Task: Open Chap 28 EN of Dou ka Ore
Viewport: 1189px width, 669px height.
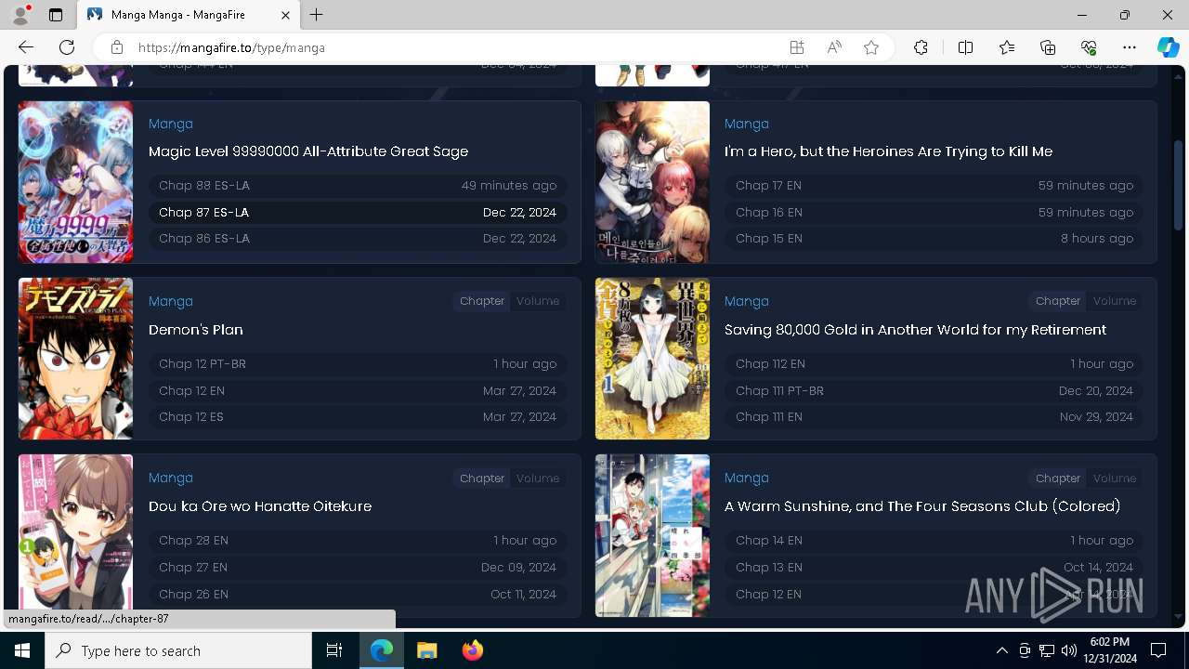Action: [358, 541]
